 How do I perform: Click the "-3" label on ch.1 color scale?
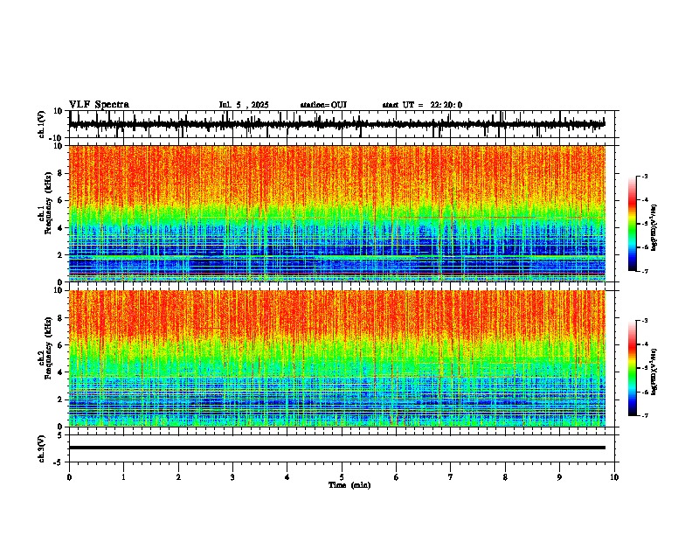644,177
